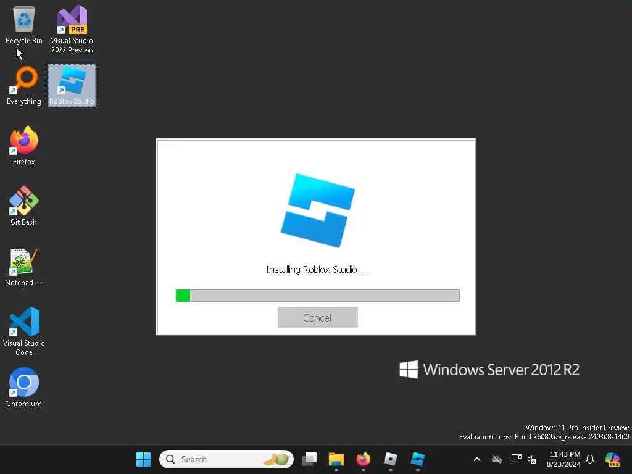This screenshot has height=474, width=632.
Task: Select the Firefox desktop shortcut
Action: [24, 146]
